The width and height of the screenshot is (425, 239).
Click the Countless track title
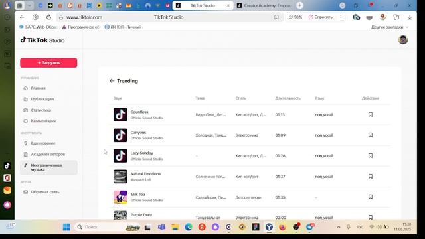pyautogui.click(x=139, y=112)
